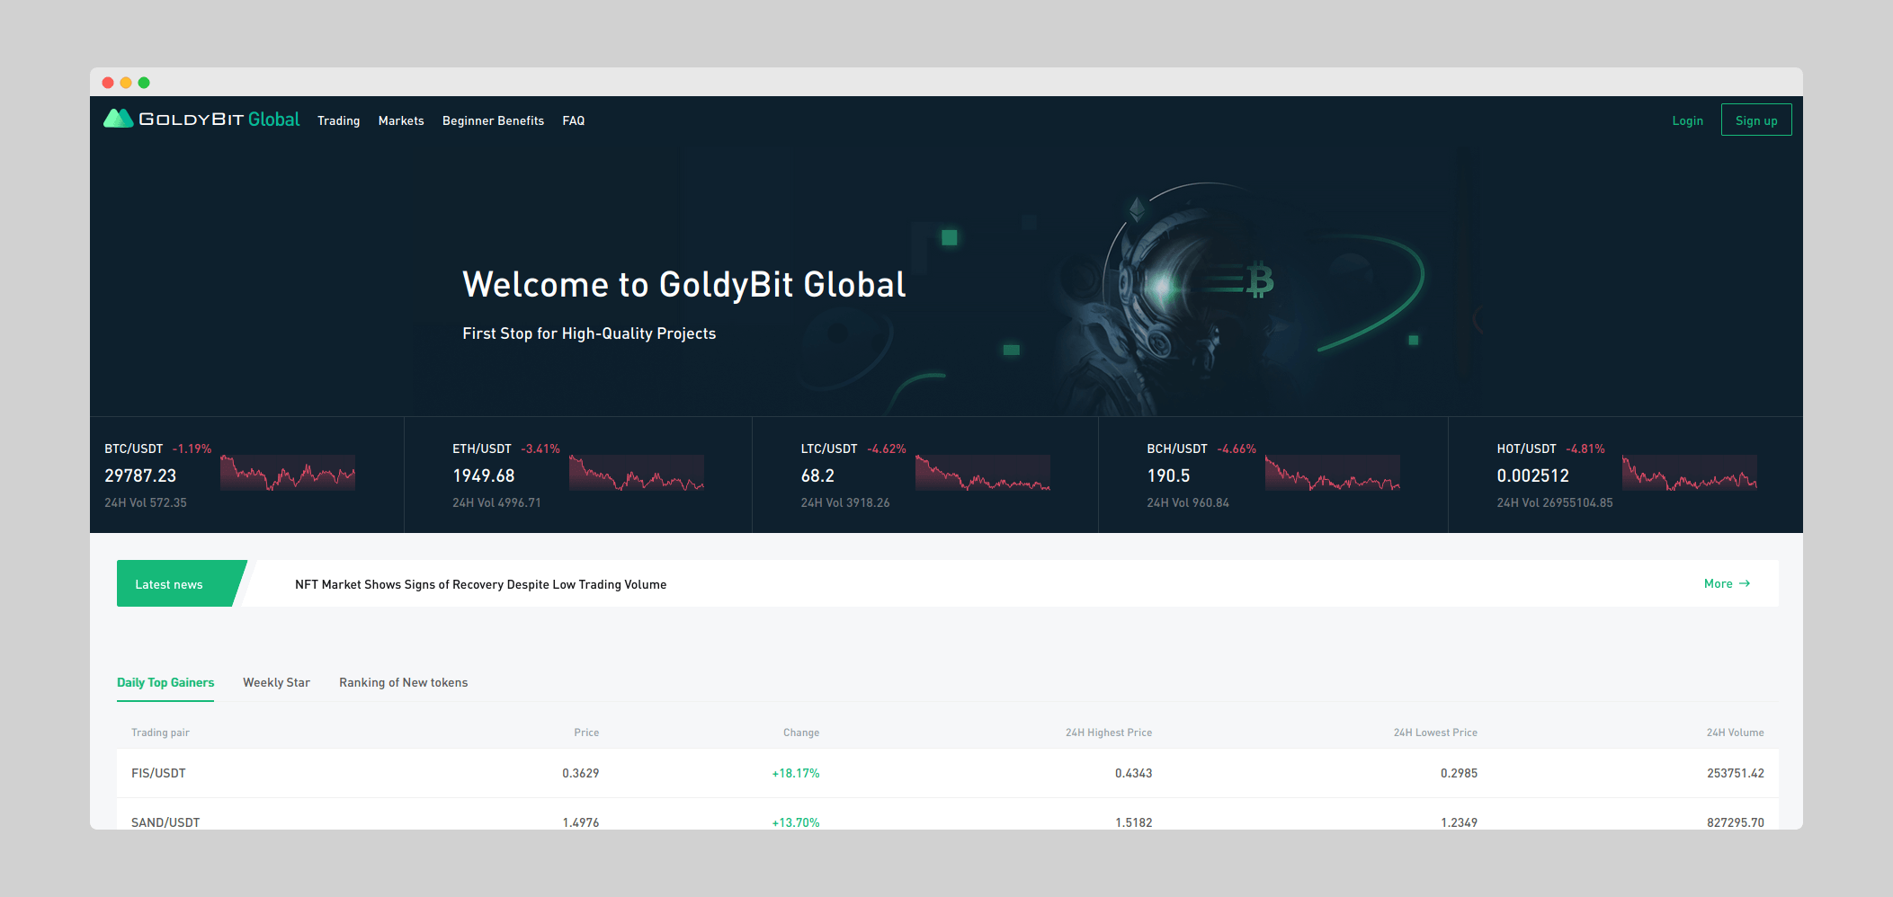The image size is (1893, 897).
Task: Open the FAQ page
Action: point(574,121)
